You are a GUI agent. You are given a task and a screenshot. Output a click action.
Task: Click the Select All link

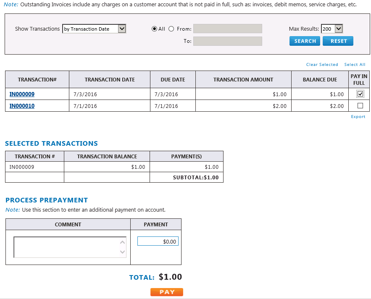(355, 65)
